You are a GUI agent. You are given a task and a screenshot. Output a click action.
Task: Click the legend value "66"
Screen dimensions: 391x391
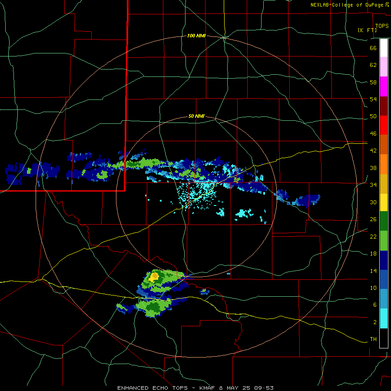point(373,48)
